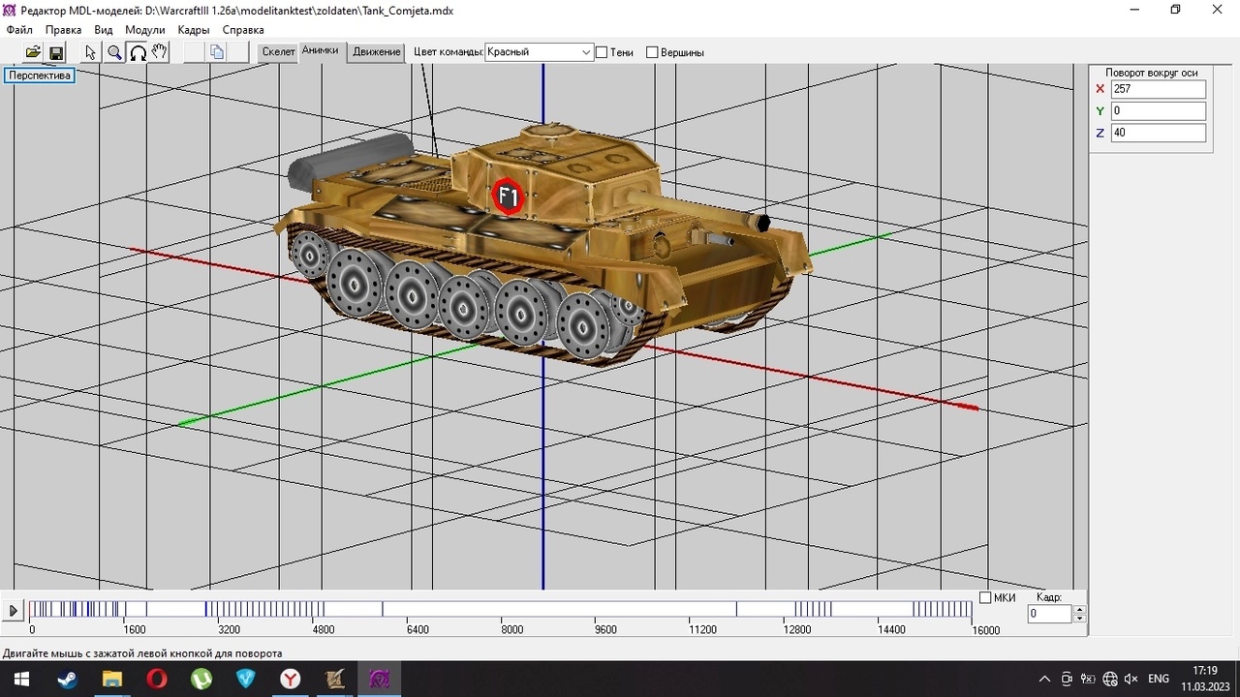Activate the magnifier zoom tool
This screenshot has height=697, width=1240.
tap(114, 52)
